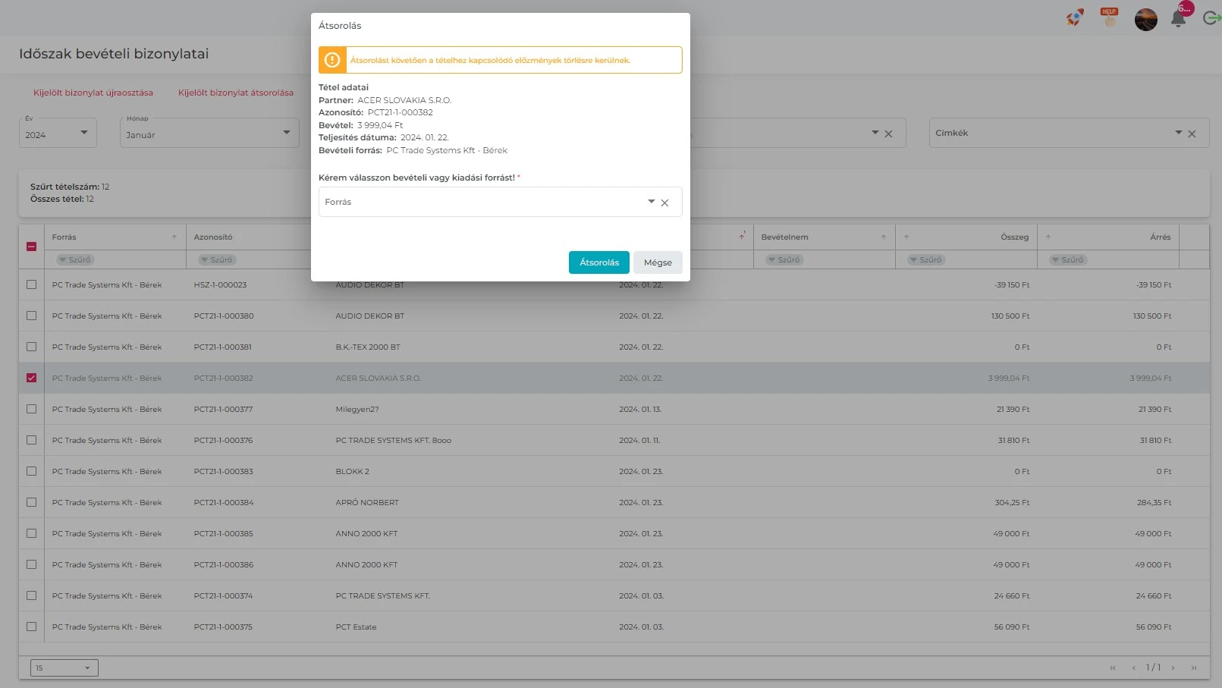The image size is (1222, 688).
Task: Check the B.K.-TEX 2000 BT row checkbox
Action: pyautogui.click(x=31, y=347)
